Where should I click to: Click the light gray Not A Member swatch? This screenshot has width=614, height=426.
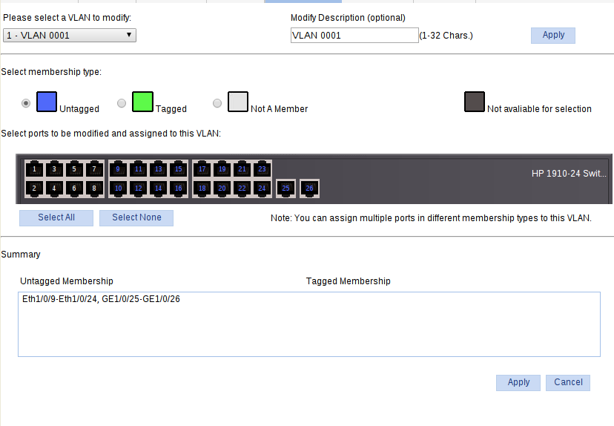[238, 102]
